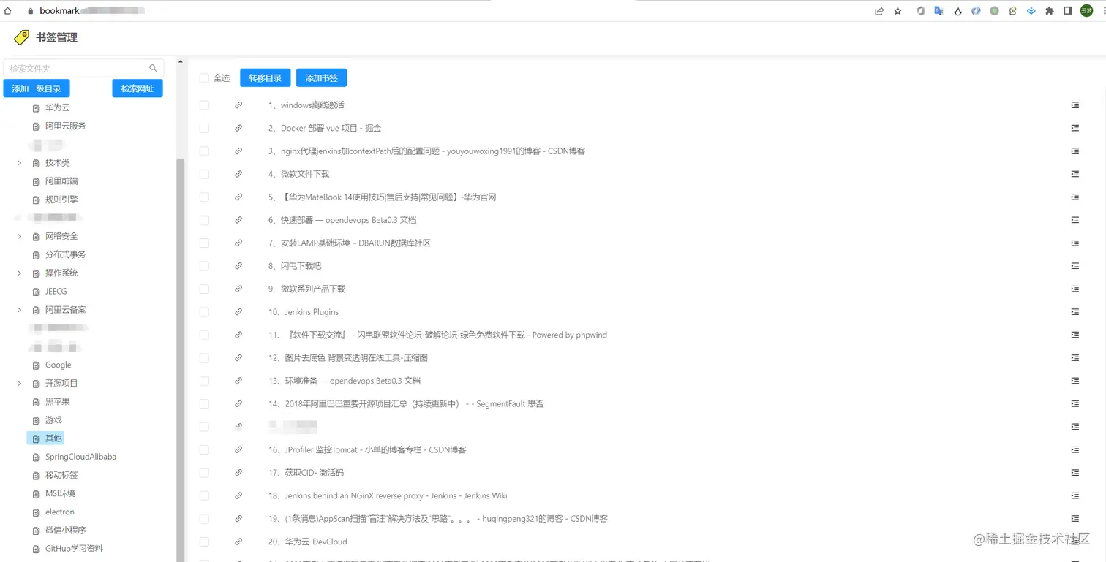This screenshot has height=562, width=1106.
Task: Select the 黑苹果 folder
Action: (58, 402)
